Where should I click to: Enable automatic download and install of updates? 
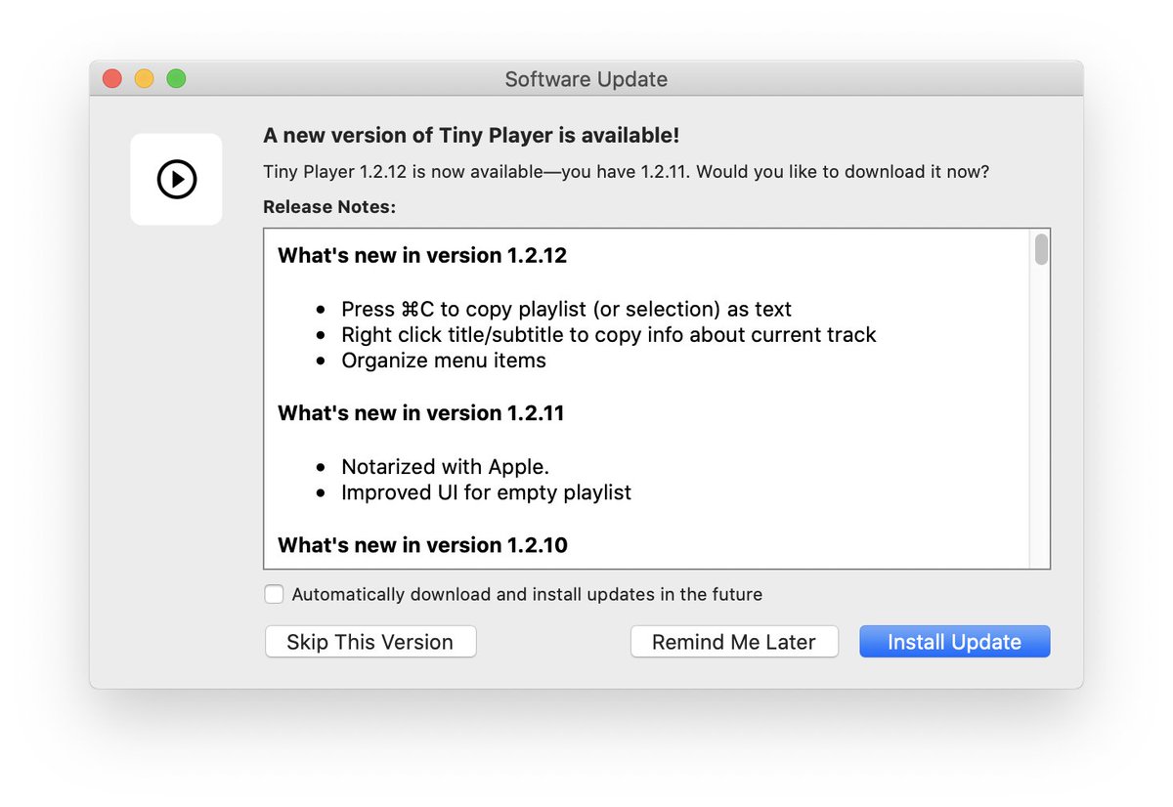point(275,594)
